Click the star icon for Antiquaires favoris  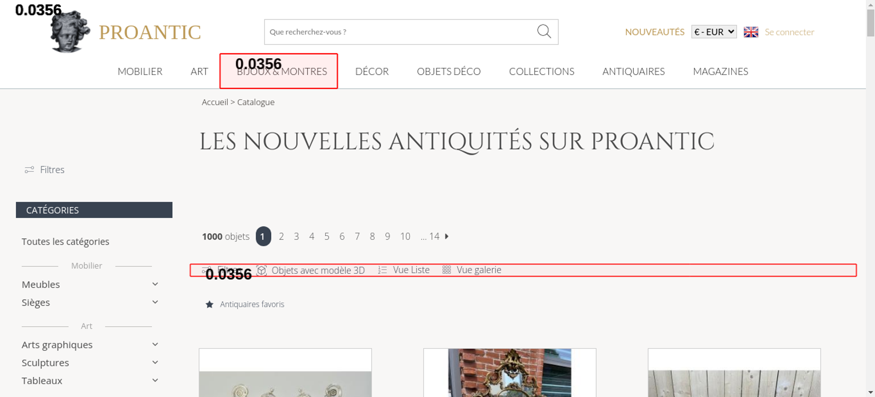point(210,304)
